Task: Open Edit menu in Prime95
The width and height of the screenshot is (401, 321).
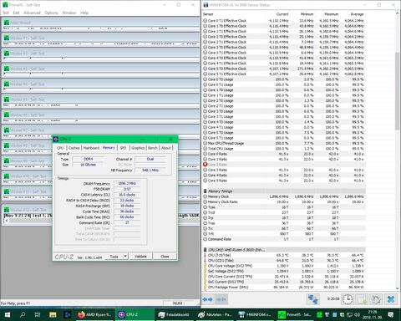Action: tap(16, 13)
